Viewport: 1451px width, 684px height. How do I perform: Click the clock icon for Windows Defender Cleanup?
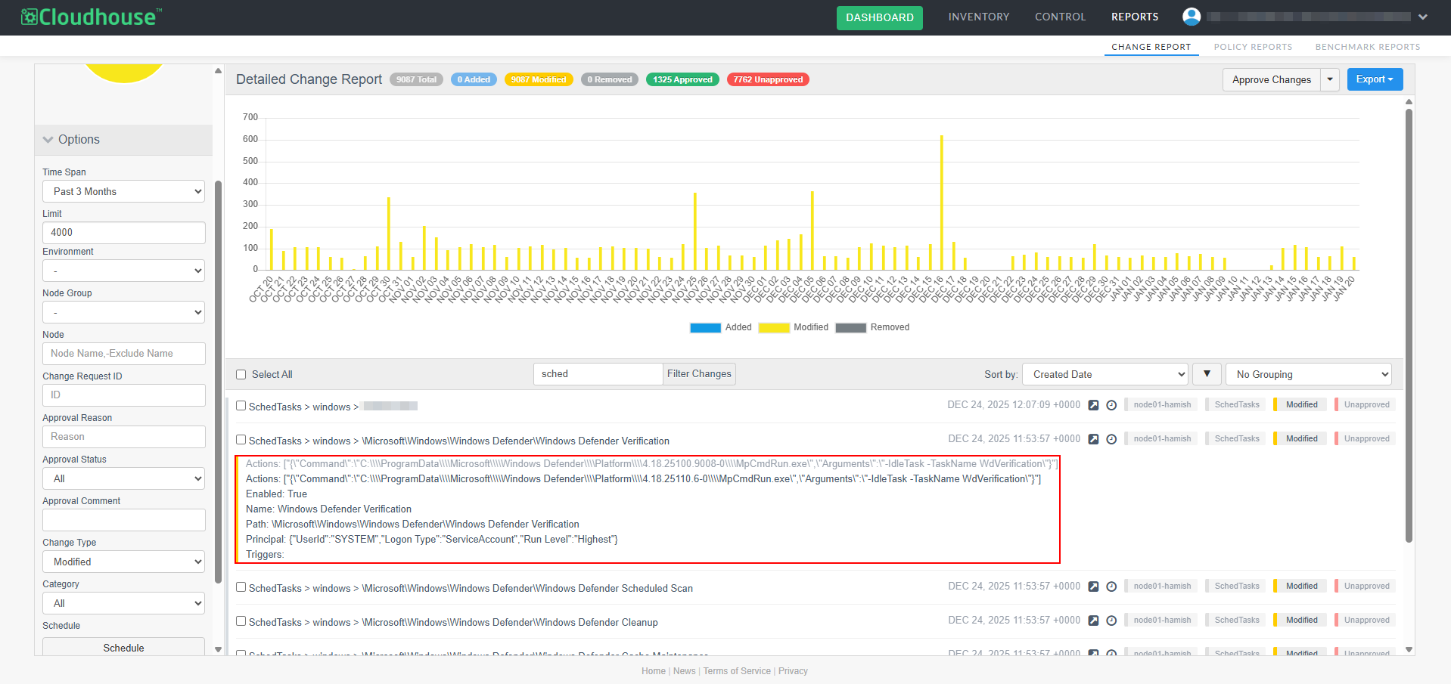(1111, 621)
